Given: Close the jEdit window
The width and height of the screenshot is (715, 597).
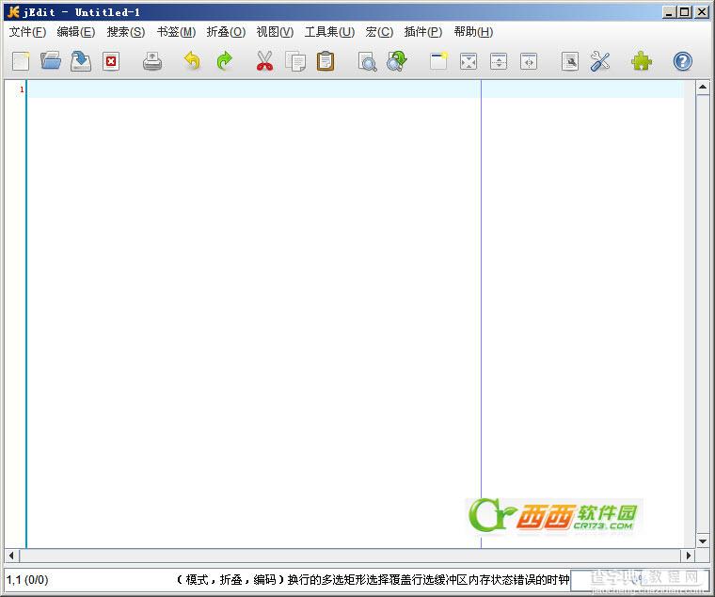Looking at the screenshot, I should [702, 12].
